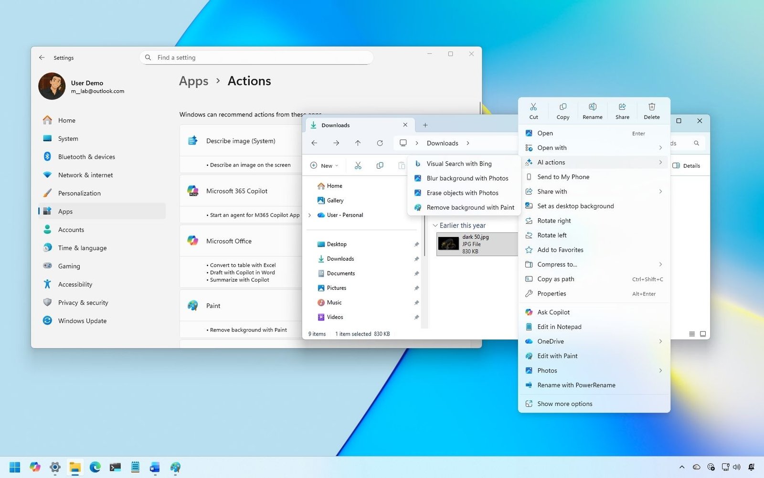Switch to large thumbnail view in Explorer
Screen dimensions: 764x478
(703, 334)
